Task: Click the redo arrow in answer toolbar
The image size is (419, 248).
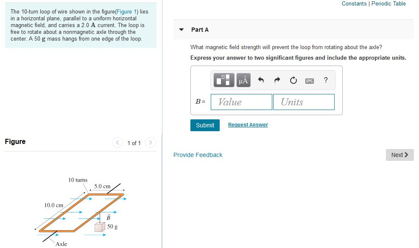Action: 276,80
